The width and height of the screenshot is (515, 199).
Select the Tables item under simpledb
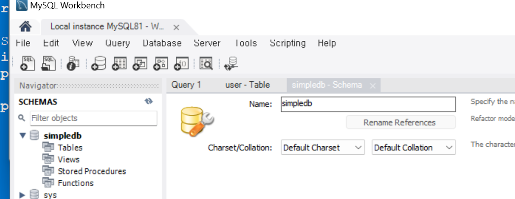(70, 147)
